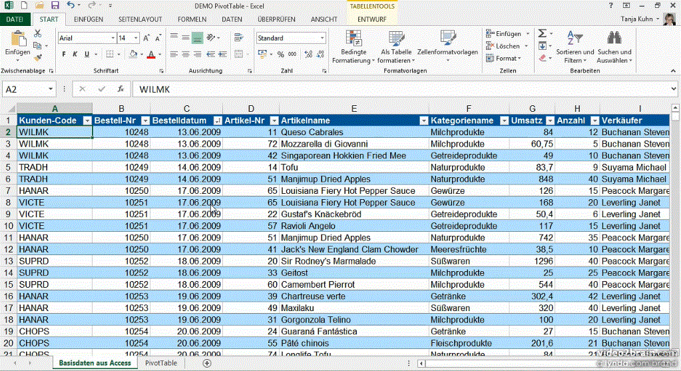Add a new sheet with the plus icon
The width and height of the screenshot is (681, 371).
(x=207, y=363)
